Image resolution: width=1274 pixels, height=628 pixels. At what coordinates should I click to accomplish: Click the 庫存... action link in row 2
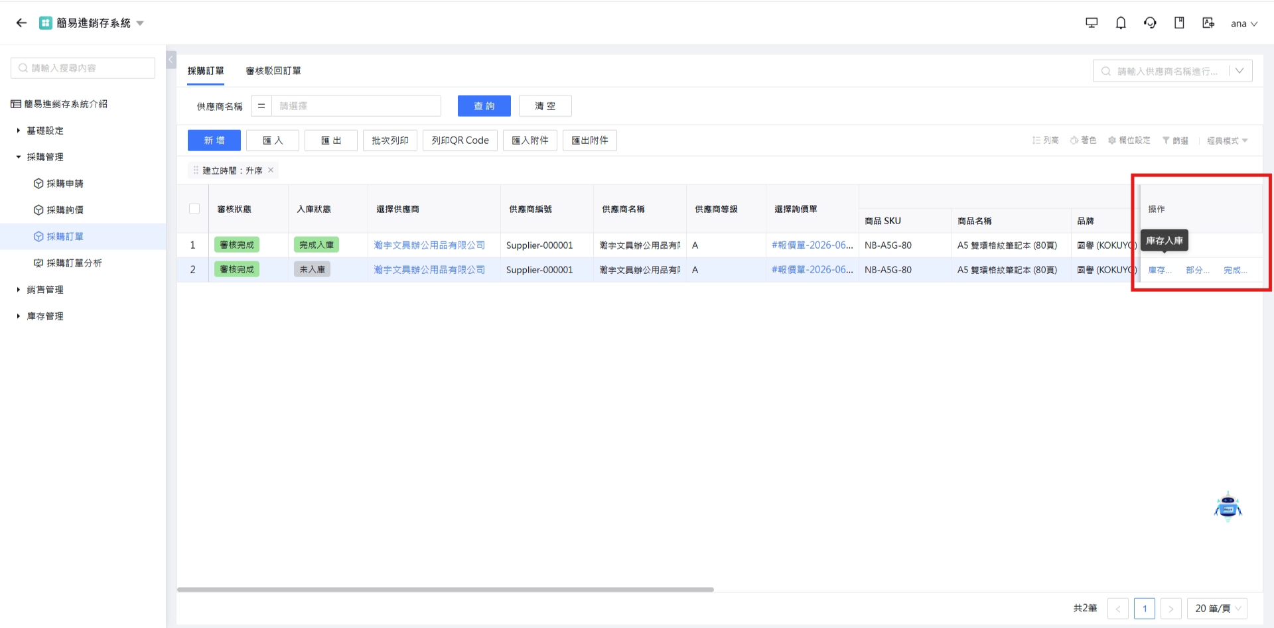pos(1160,270)
